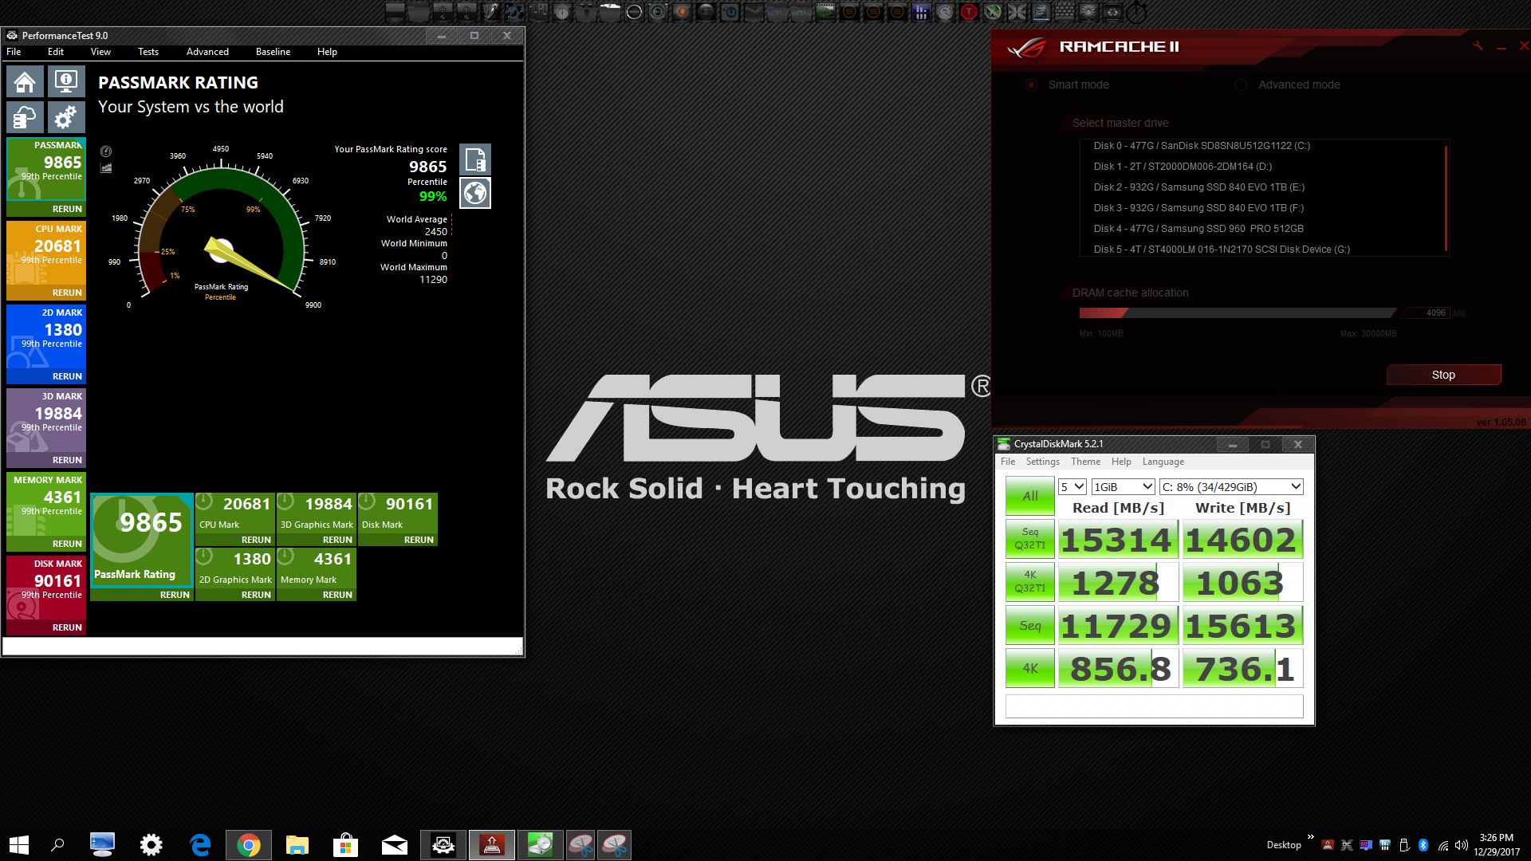The height and width of the screenshot is (861, 1531).
Task: Click the Stop button in RAMCache II
Action: [x=1443, y=375]
